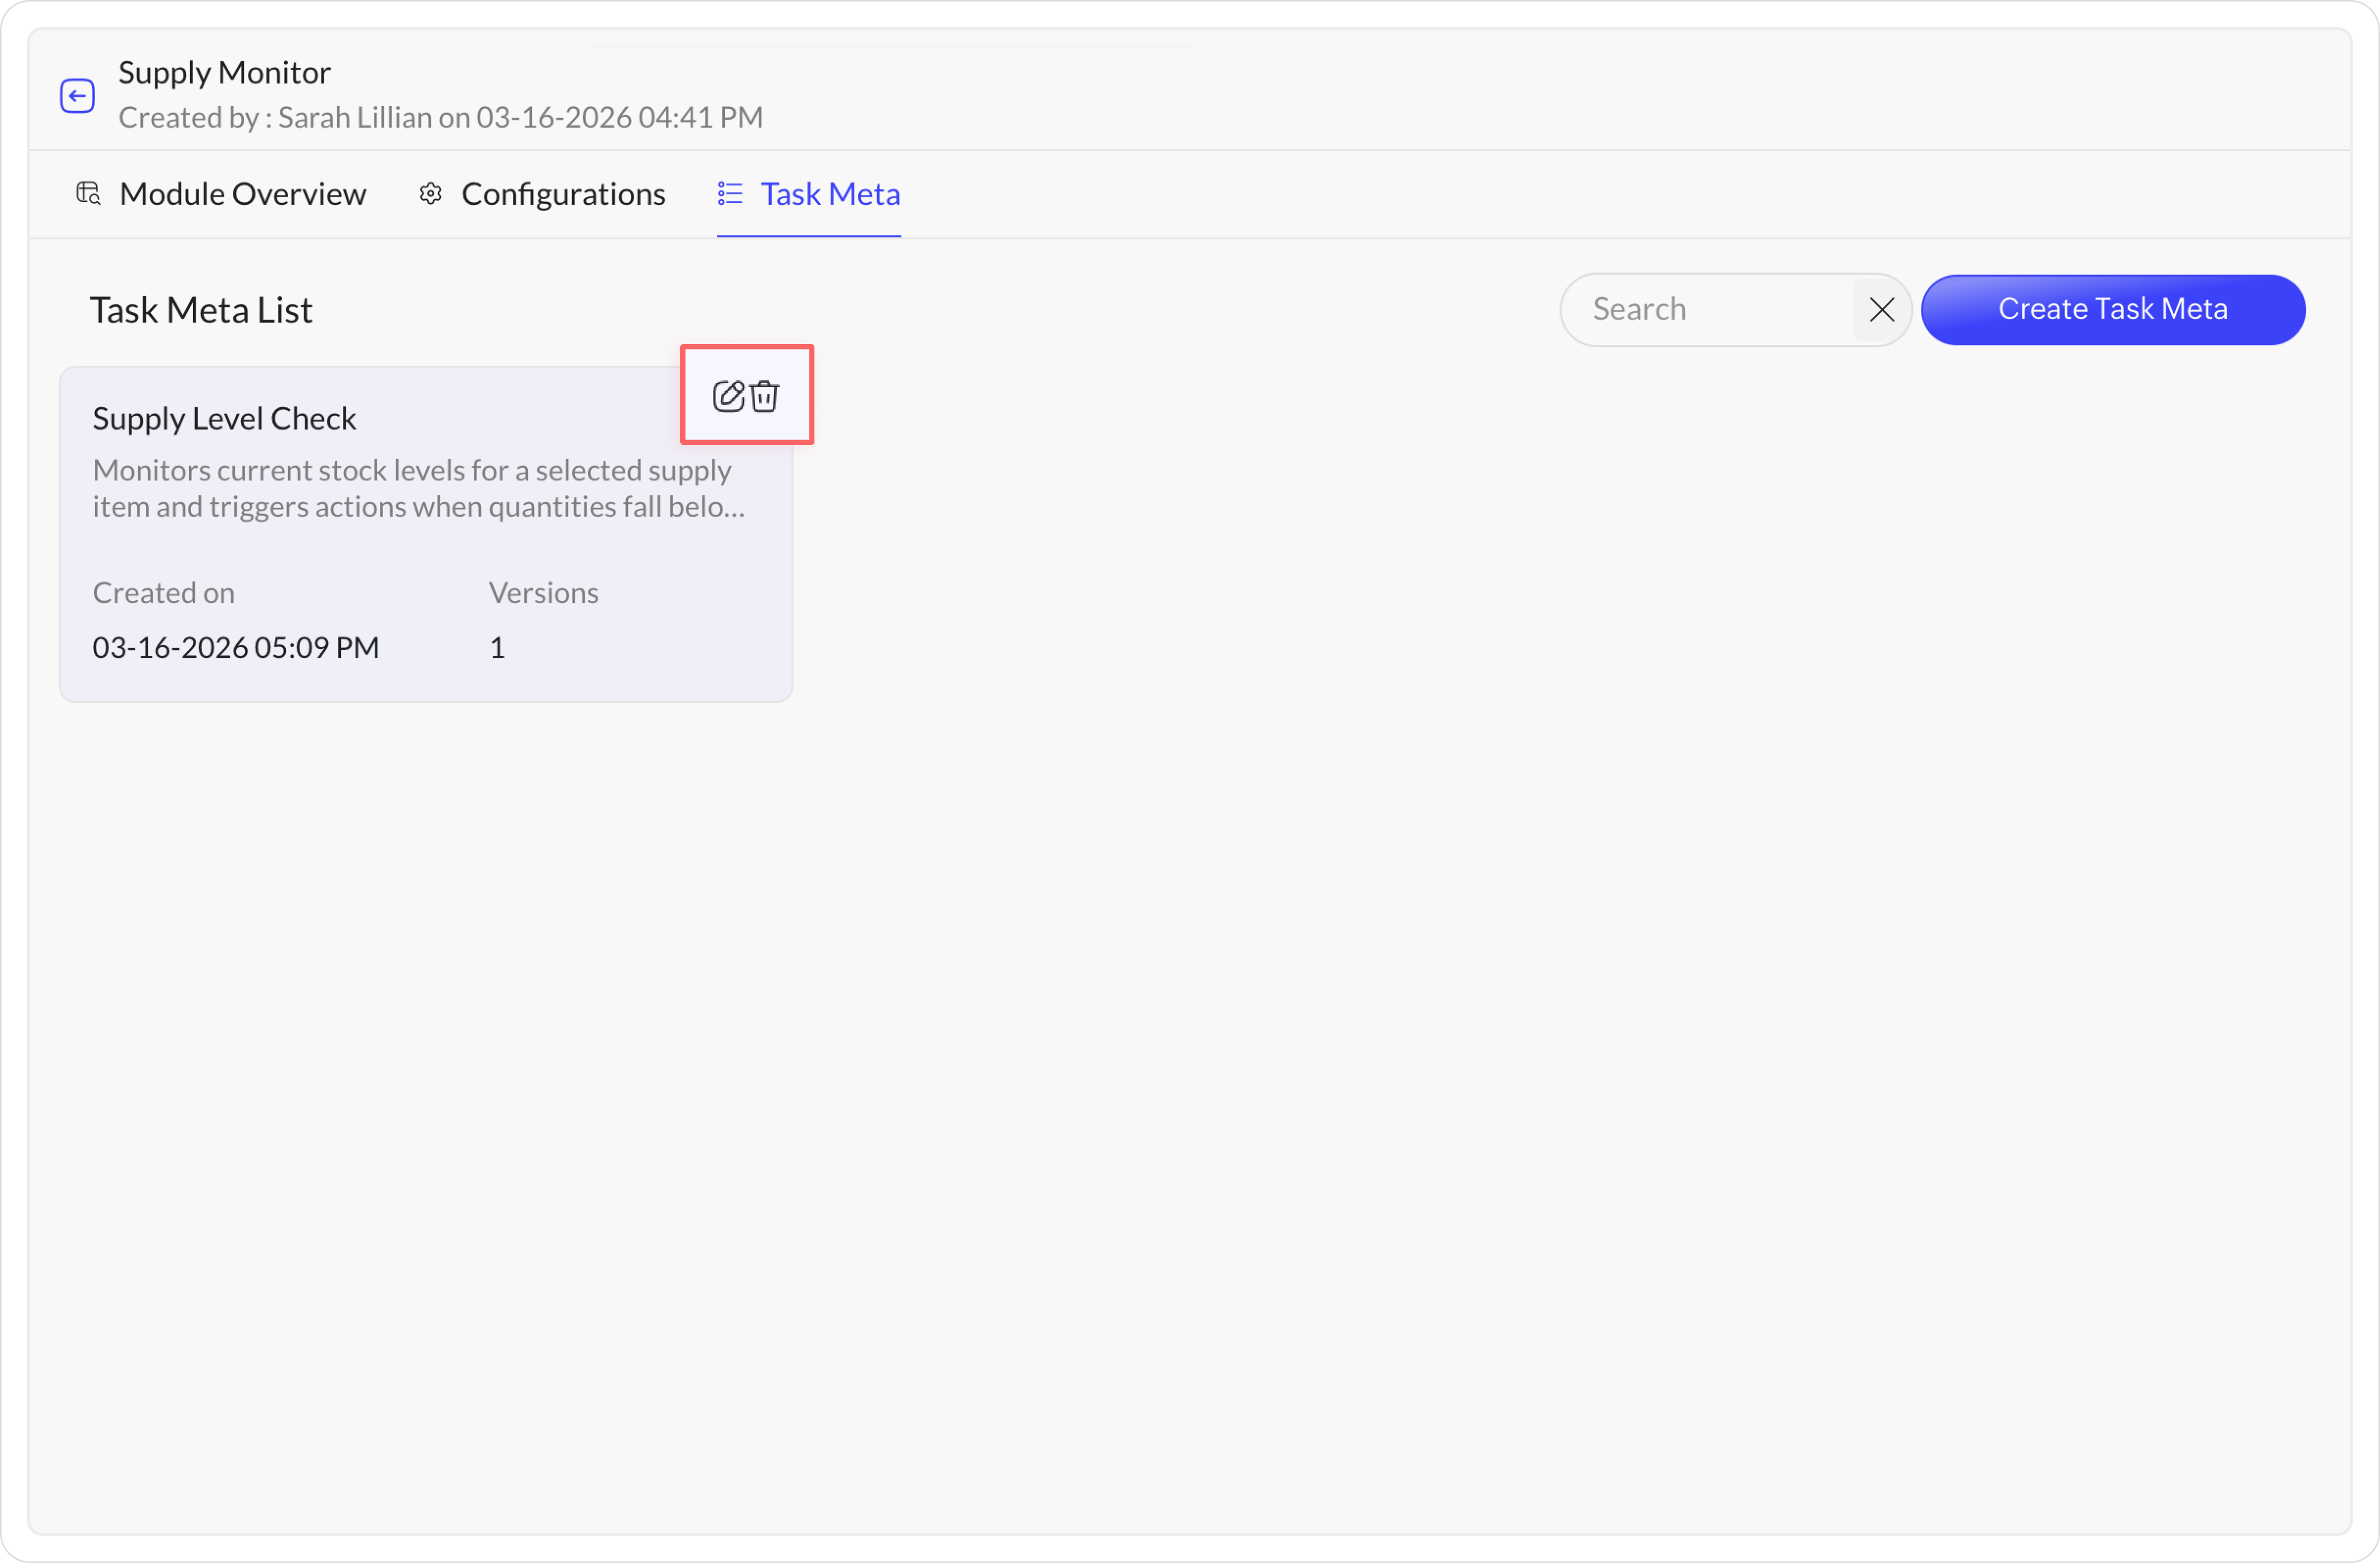Click the Configurations gear icon
The height and width of the screenshot is (1563, 2380).
[430, 193]
